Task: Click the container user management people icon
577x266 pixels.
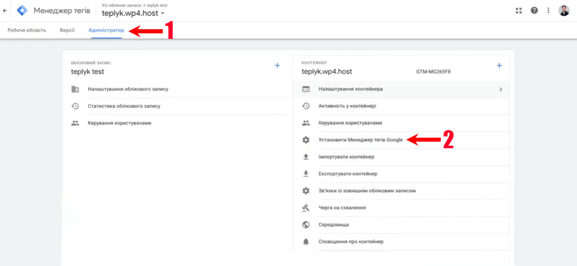Action: (x=306, y=123)
